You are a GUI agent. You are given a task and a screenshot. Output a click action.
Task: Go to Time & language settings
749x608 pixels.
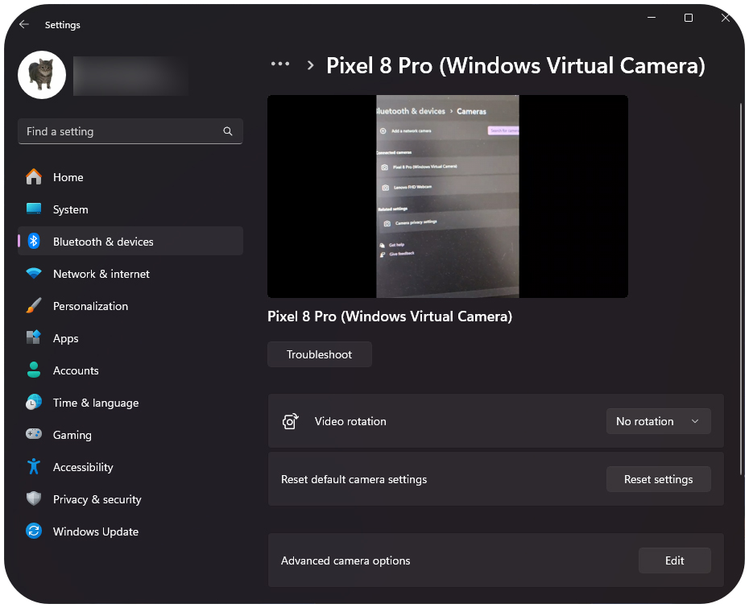click(130, 403)
